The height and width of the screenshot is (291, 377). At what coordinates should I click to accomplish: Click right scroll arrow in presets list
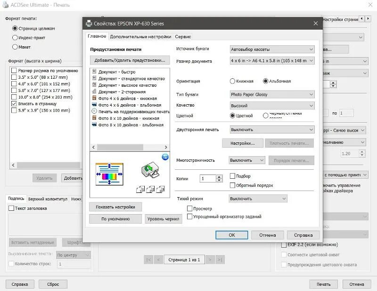click(x=166, y=147)
